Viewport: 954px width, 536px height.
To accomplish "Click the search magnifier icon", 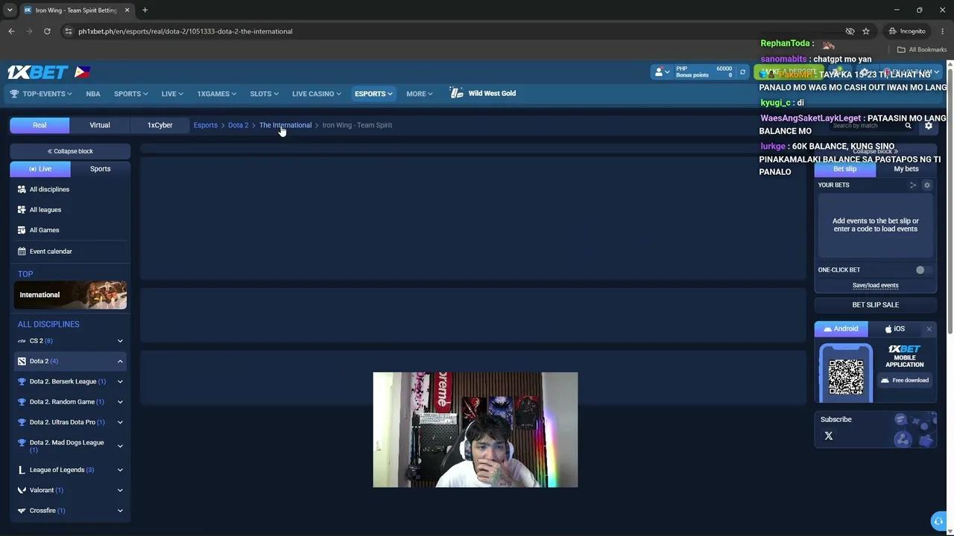I will (x=908, y=126).
